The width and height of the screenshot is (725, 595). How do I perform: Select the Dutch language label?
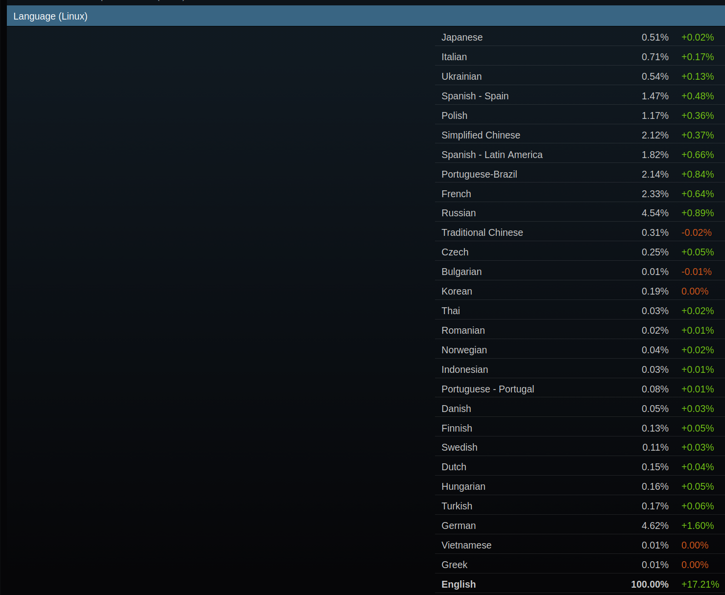(454, 467)
